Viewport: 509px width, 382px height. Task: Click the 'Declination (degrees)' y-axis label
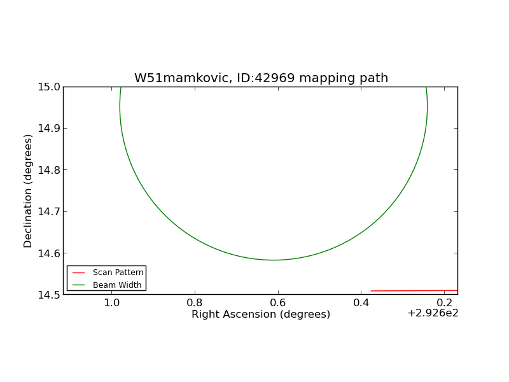[x=28, y=191]
